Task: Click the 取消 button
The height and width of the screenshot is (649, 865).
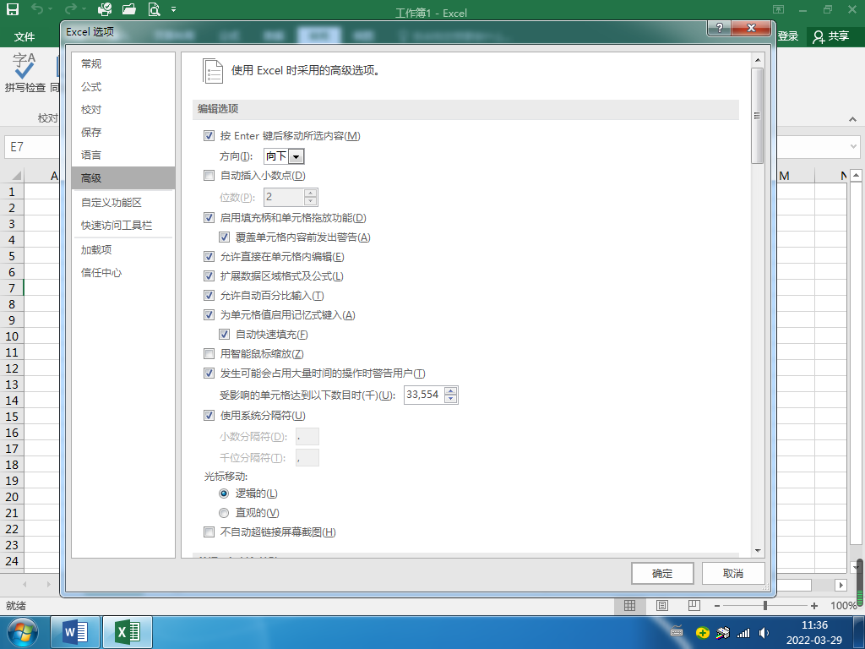Action: [732, 574]
